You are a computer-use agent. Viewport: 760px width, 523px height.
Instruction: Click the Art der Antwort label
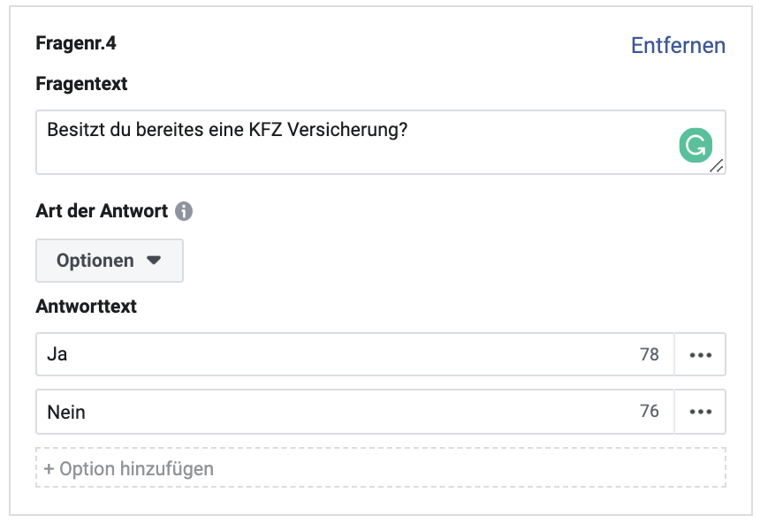tap(102, 211)
